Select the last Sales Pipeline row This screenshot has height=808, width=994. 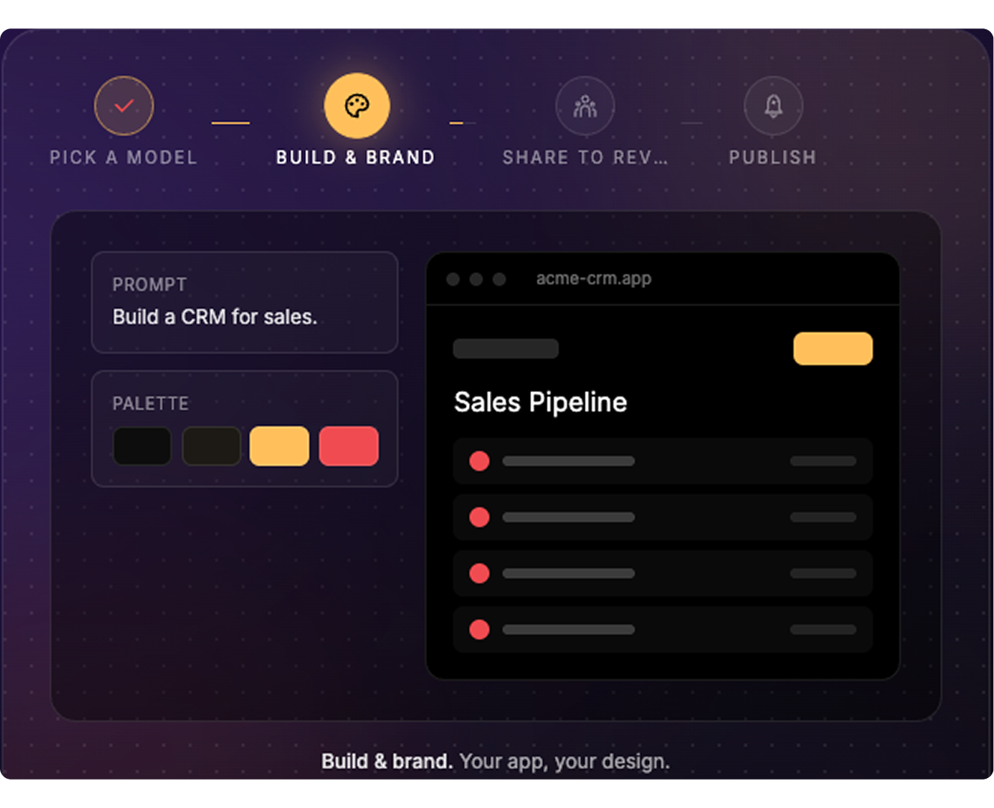coord(663,629)
